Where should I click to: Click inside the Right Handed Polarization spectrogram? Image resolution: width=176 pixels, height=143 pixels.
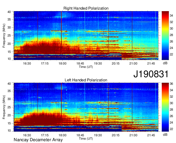[x=86, y=35]
